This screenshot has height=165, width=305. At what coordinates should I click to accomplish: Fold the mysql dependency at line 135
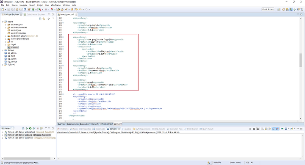[x=63, y=80]
